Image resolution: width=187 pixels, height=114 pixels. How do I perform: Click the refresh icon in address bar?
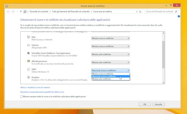tap(140, 12)
